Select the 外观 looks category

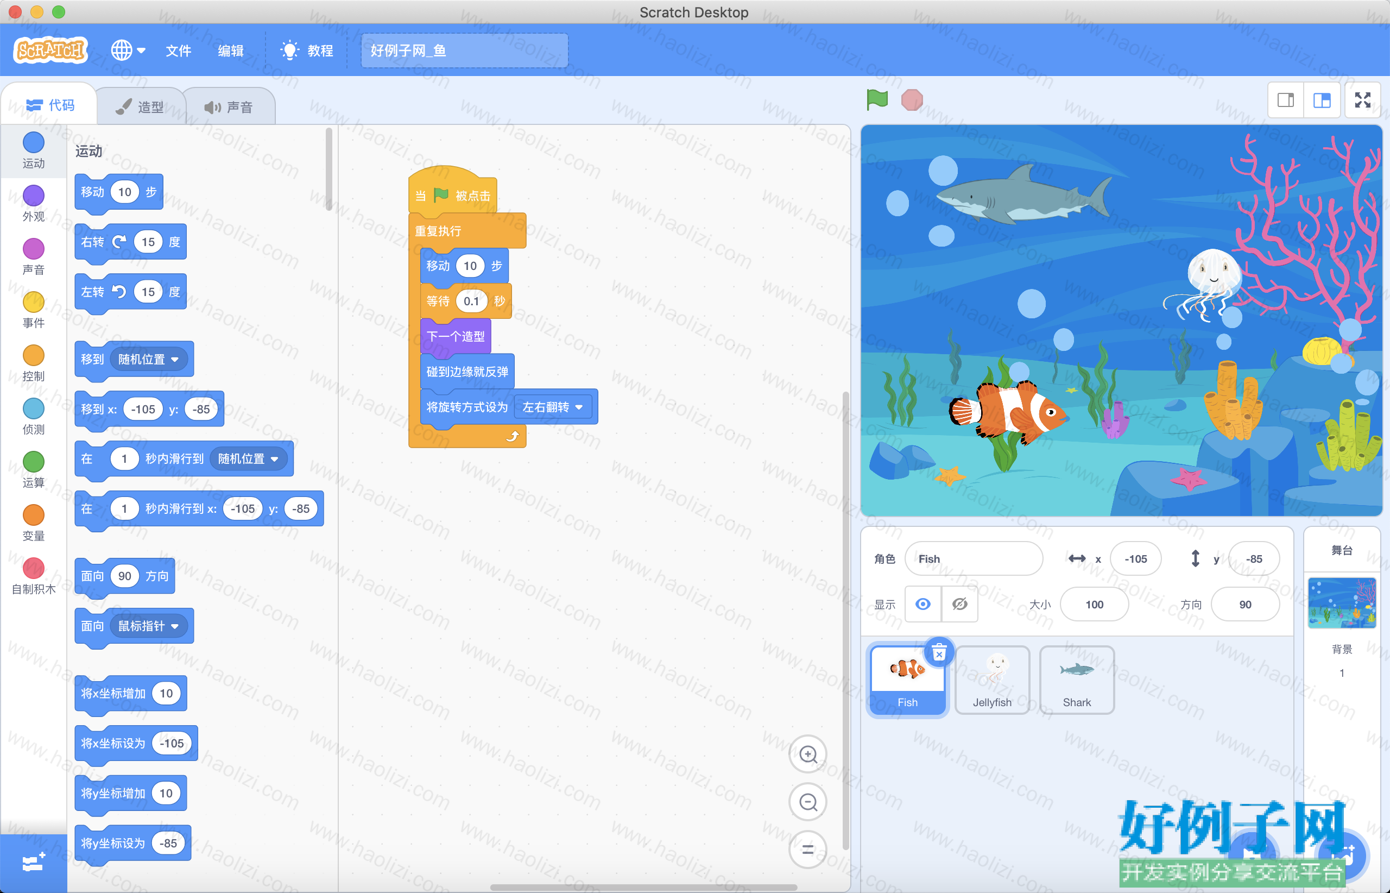(x=34, y=204)
